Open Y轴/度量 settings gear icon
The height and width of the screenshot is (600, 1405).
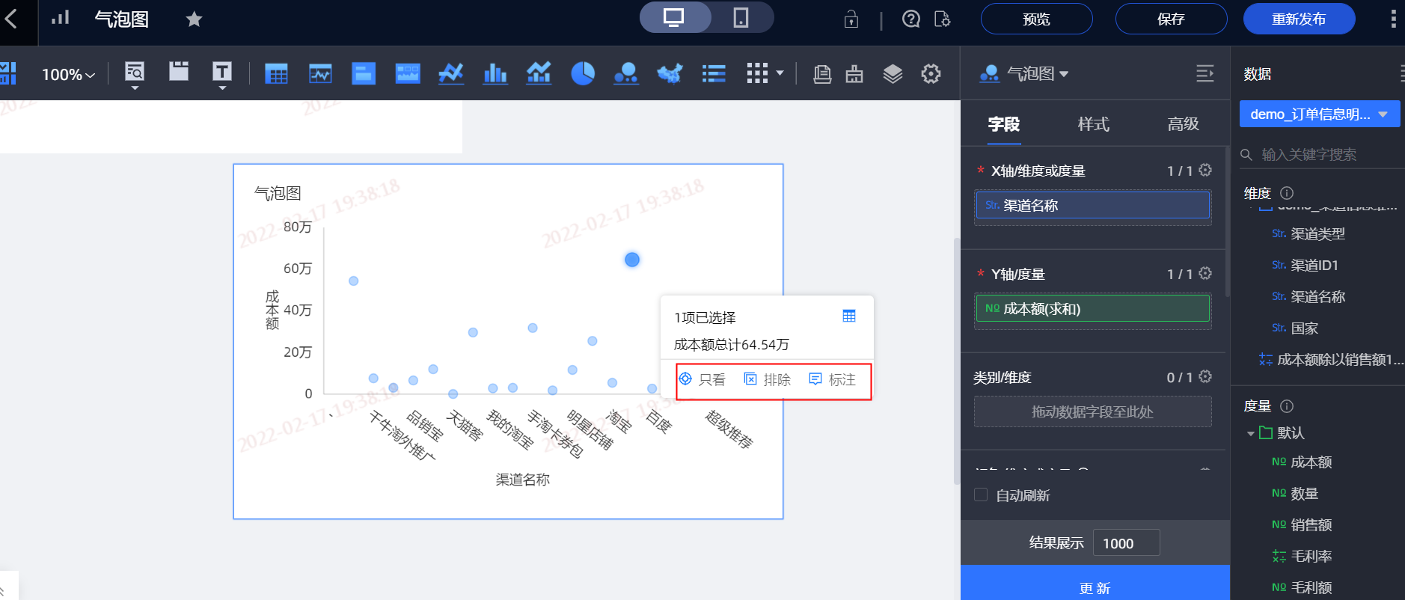(1205, 273)
